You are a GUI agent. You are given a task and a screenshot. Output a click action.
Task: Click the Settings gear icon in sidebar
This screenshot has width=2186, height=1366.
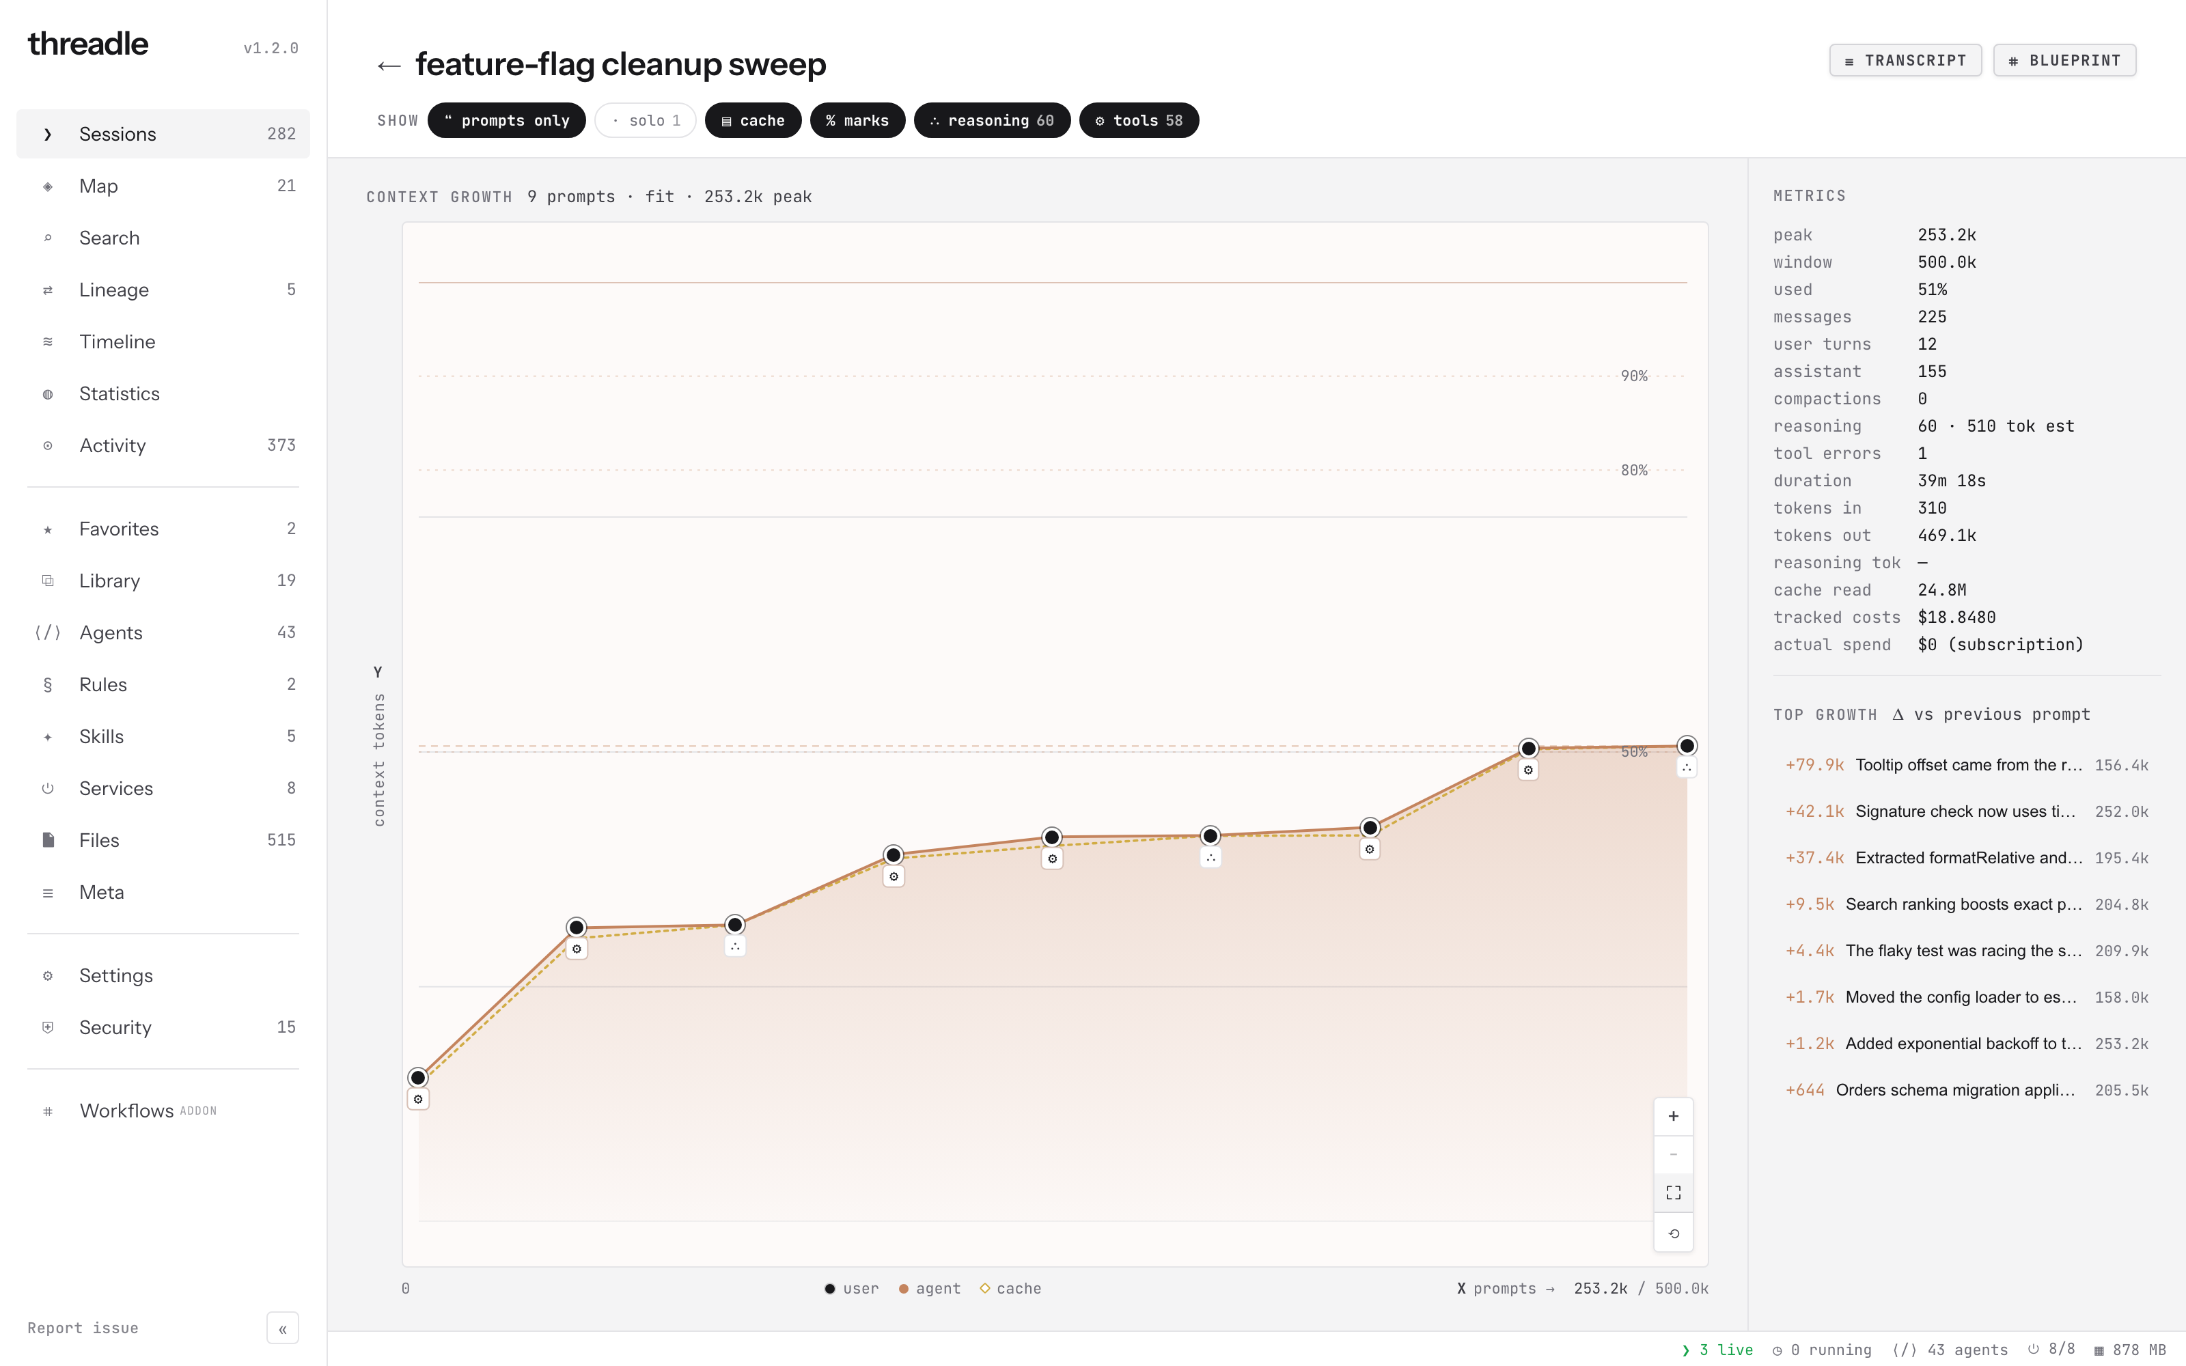coord(48,976)
